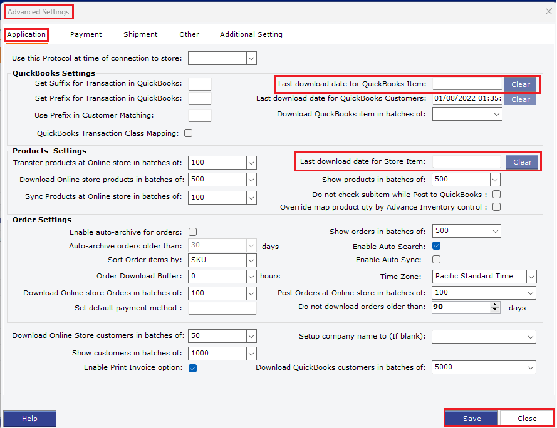Clear last download date for QuickBooks Item
Viewport: 557px width, 428px height.
click(521, 84)
